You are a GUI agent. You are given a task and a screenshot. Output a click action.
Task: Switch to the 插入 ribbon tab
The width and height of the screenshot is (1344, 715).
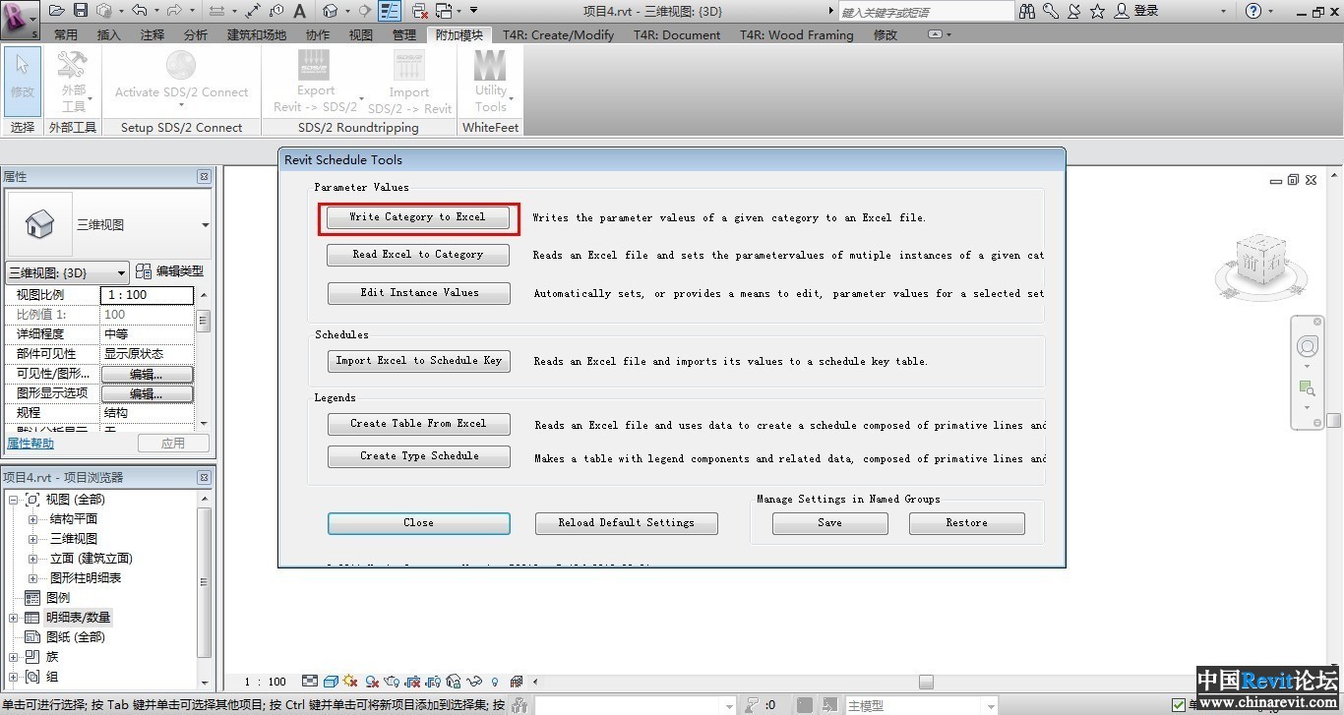pos(109,34)
